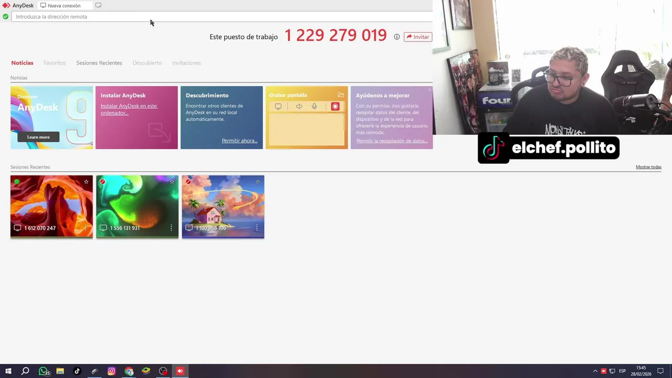This screenshot has width=672, height=378.
Task: Click the new session monitor icon
Action: tap(98, 5)
